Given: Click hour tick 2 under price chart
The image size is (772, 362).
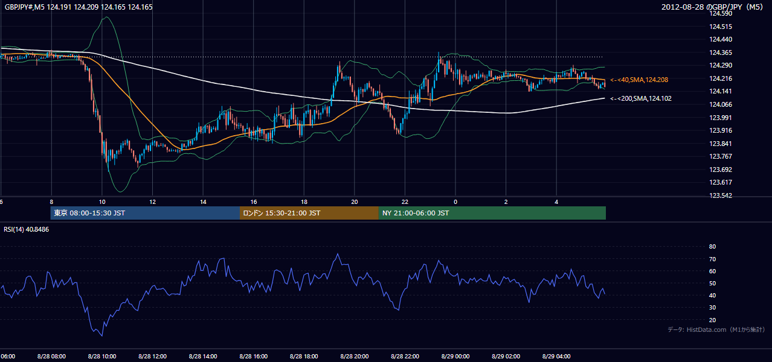Looking at the screenshot, I should pyautogui.click(x=506, y=202).
